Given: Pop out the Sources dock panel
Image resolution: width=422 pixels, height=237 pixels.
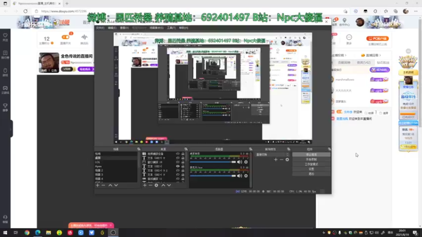Looking at the screenshot, I should coord(186,149).
